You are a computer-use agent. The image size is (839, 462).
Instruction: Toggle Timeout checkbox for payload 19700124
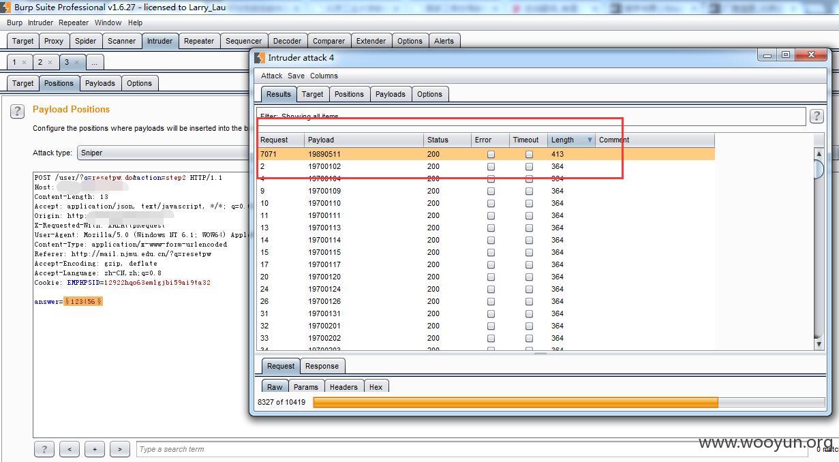pos(529,290)
